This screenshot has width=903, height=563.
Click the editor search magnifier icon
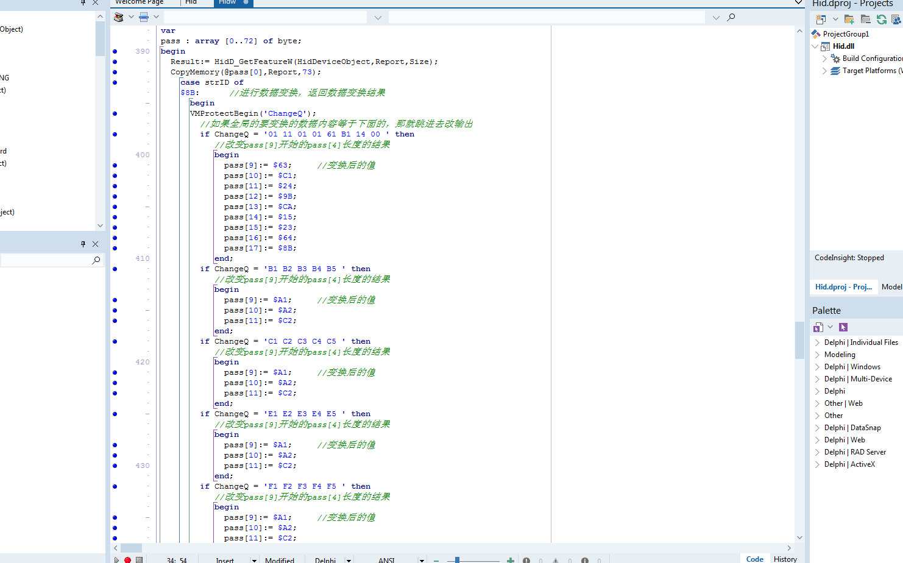pyautogui.click(x=731, y=17)
